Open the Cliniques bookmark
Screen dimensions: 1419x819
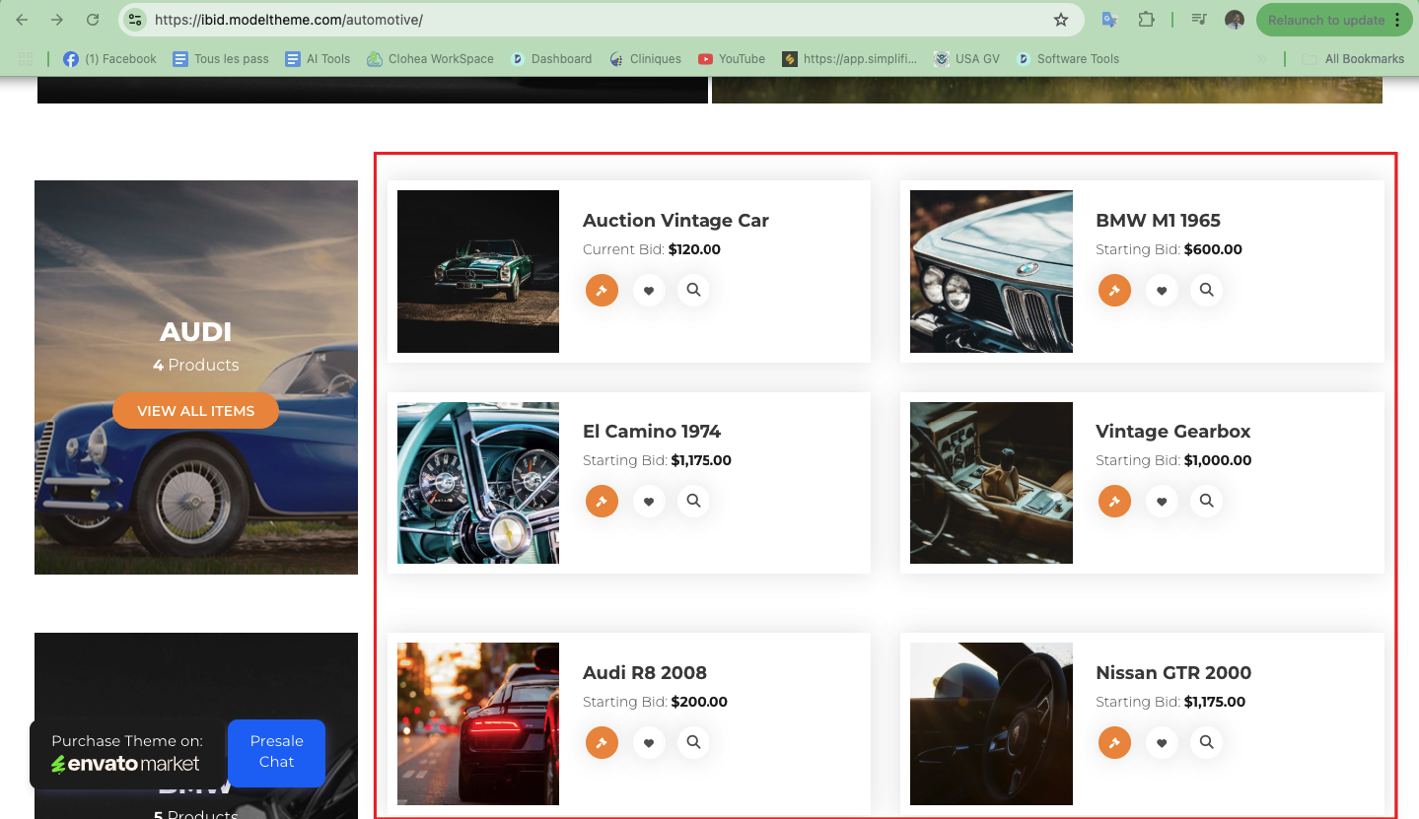pos(645,59)
